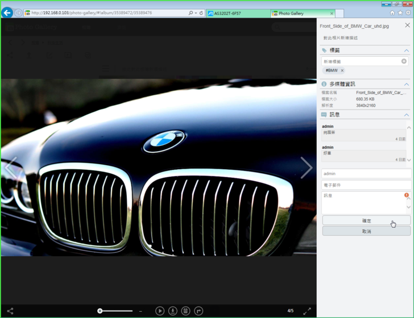This screenshot has width=414, height=318.
Task: Rotate the photo with rotate icon
Action: pyautogui.click(x=198, y=311)
